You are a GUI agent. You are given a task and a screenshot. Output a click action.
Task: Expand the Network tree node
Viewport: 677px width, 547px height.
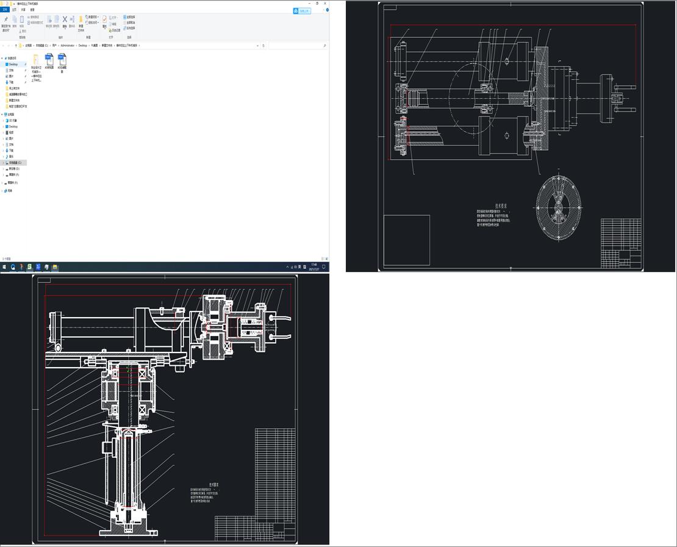[2, 190]
